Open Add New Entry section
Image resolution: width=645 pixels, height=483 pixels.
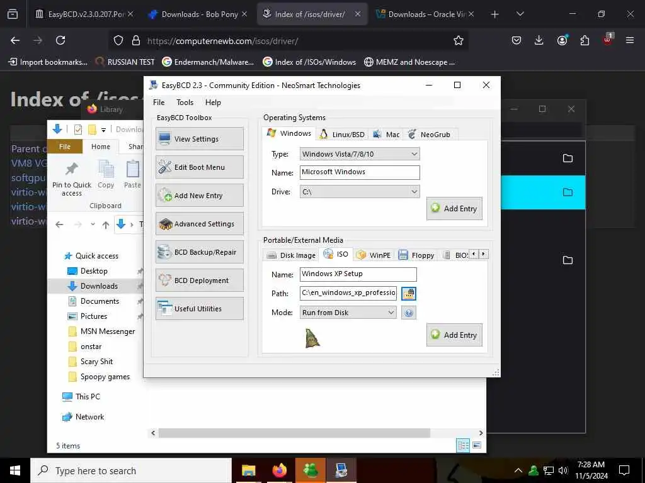[200, 196]
